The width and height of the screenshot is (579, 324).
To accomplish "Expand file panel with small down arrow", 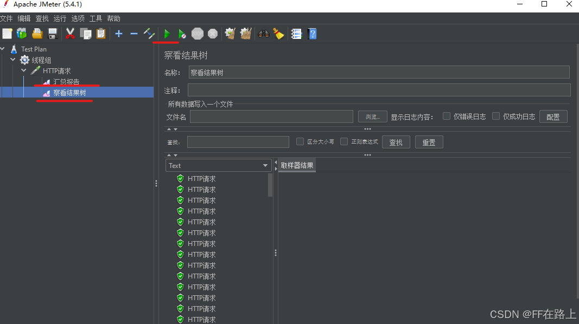I will pyautogui.click(x=175, y=129).
